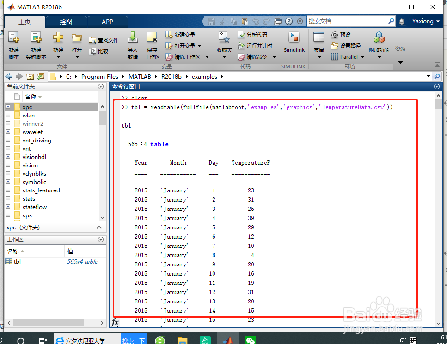Open the Command Window actions dropdown
Viewport: 447px width, 344px height.
[x=437, y=86]
